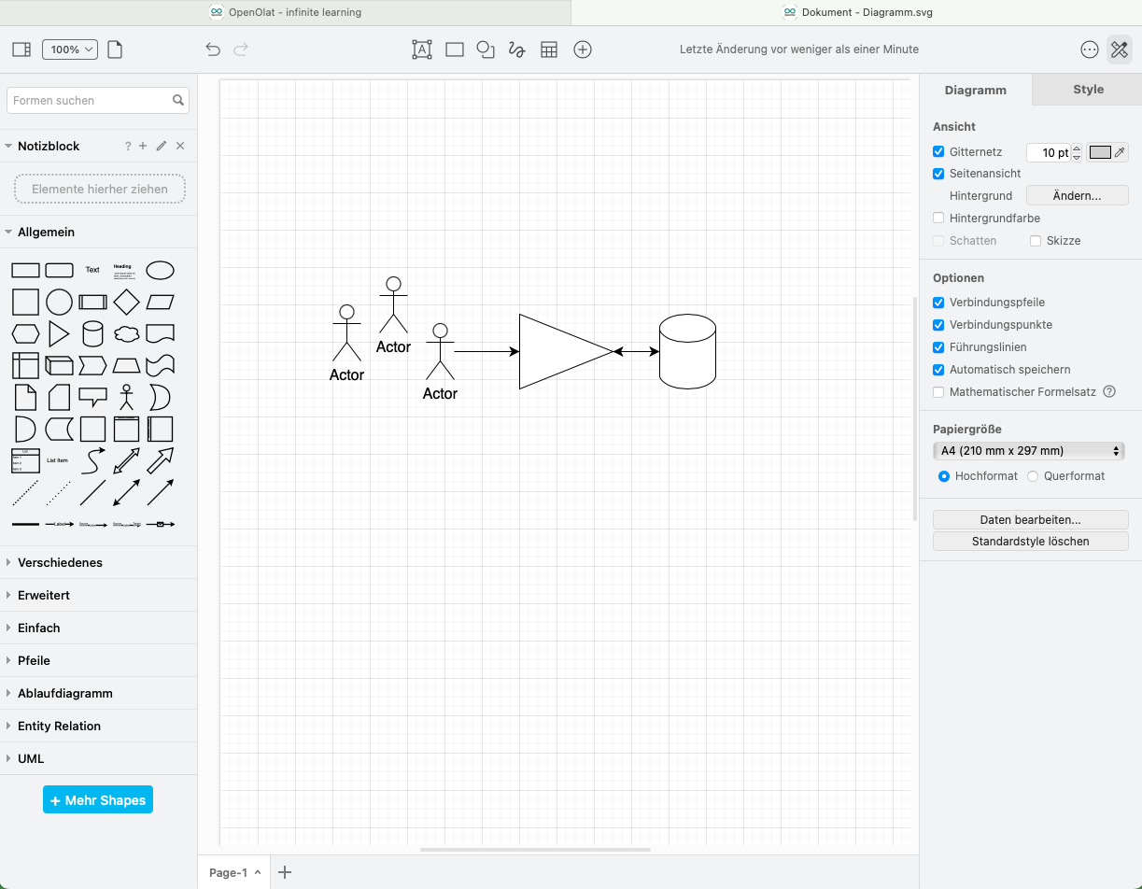Click the Mehr Shapes button
Image resolution: width=1142 pixels, height=889 pixels.
(97, 799)
